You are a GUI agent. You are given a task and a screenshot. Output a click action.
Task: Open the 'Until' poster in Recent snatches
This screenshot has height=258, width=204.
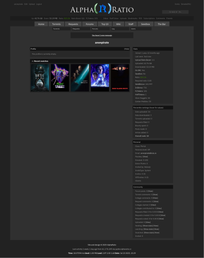tap(40, 78)
